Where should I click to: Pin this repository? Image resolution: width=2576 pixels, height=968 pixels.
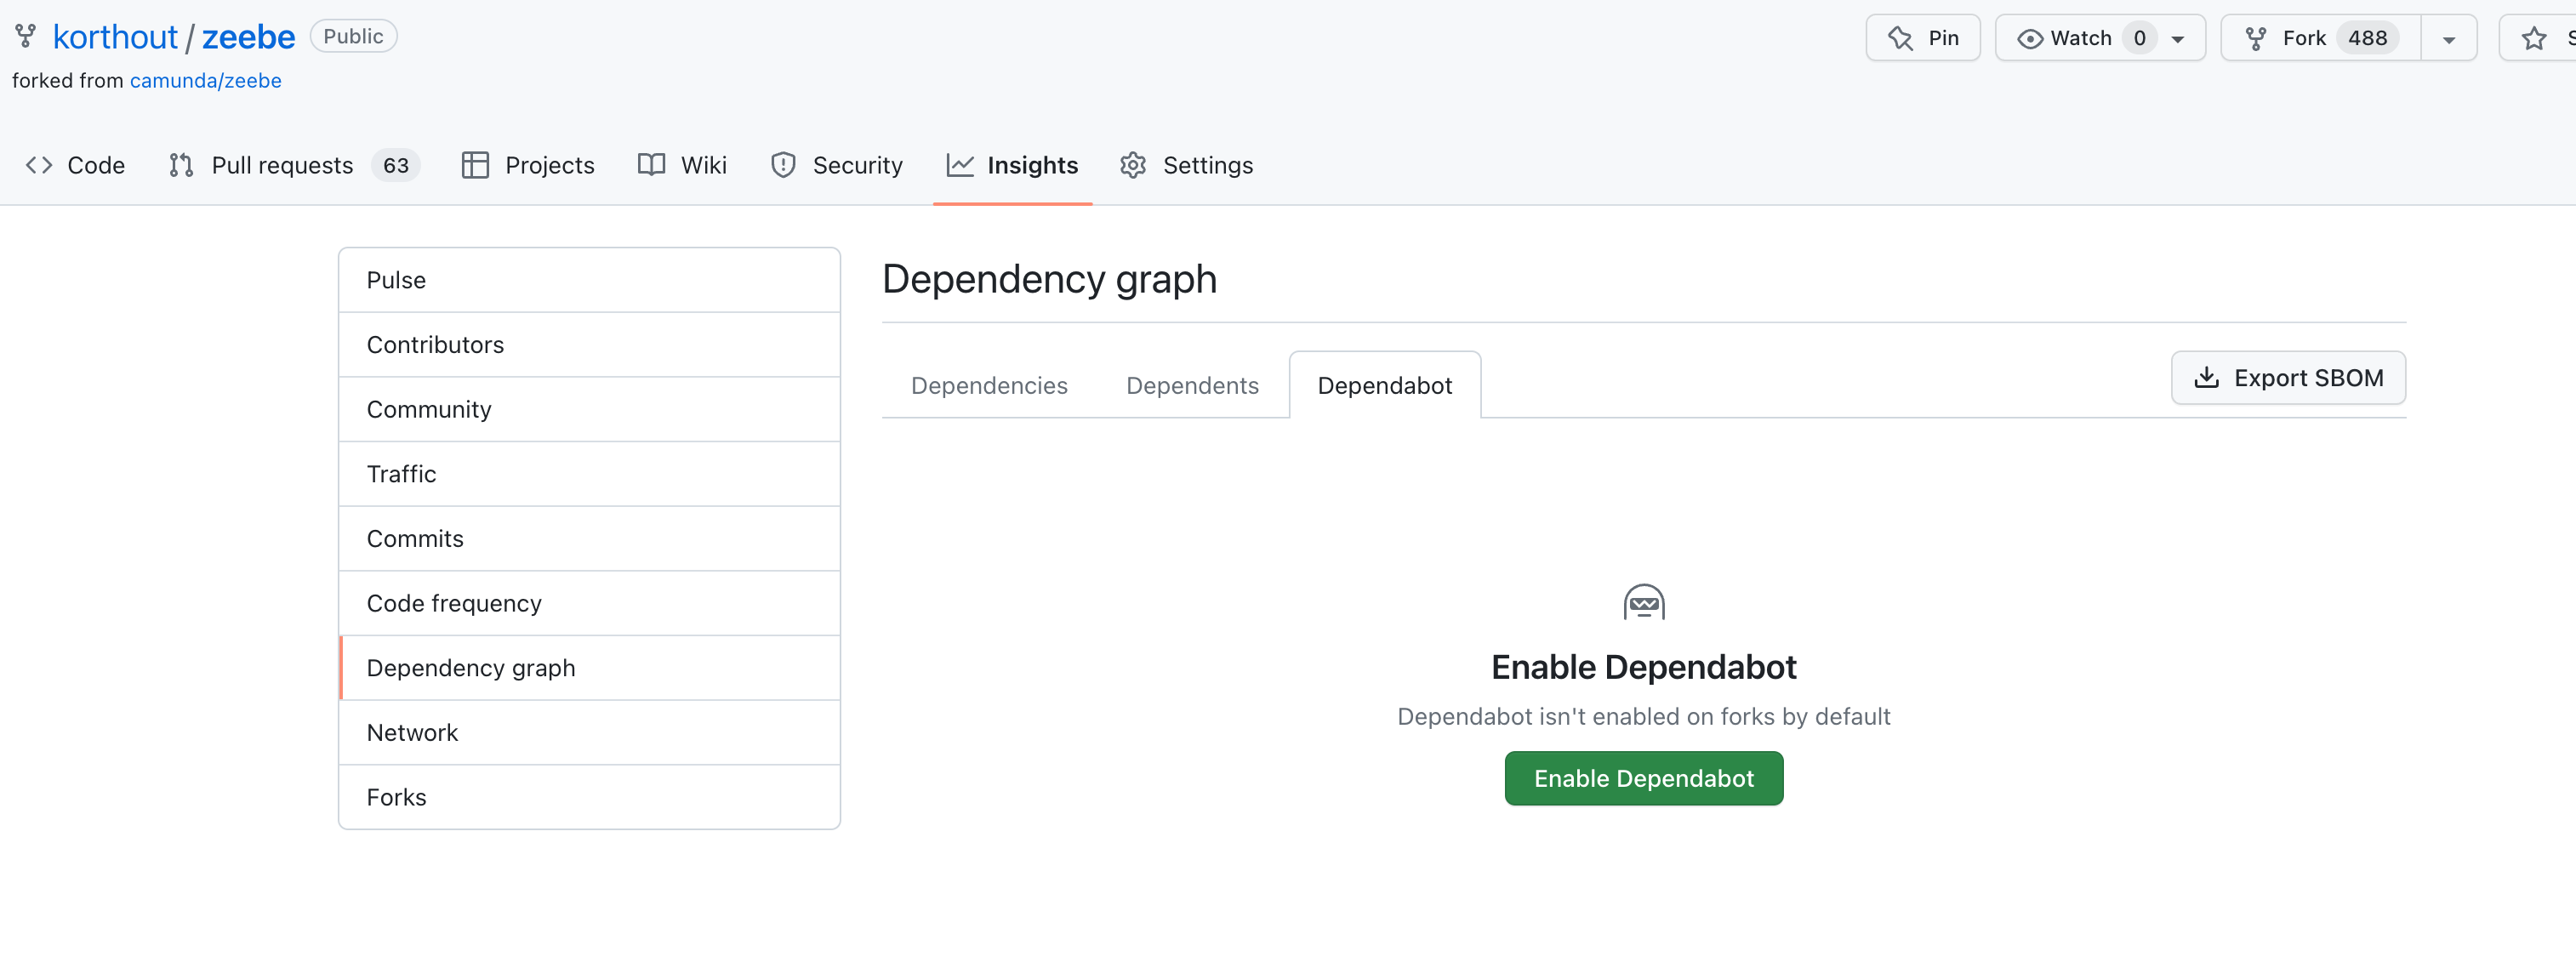coord(1922,37)
